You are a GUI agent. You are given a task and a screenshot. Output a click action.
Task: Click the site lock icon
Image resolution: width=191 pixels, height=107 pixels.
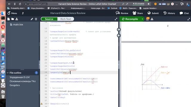coord(26,4)
